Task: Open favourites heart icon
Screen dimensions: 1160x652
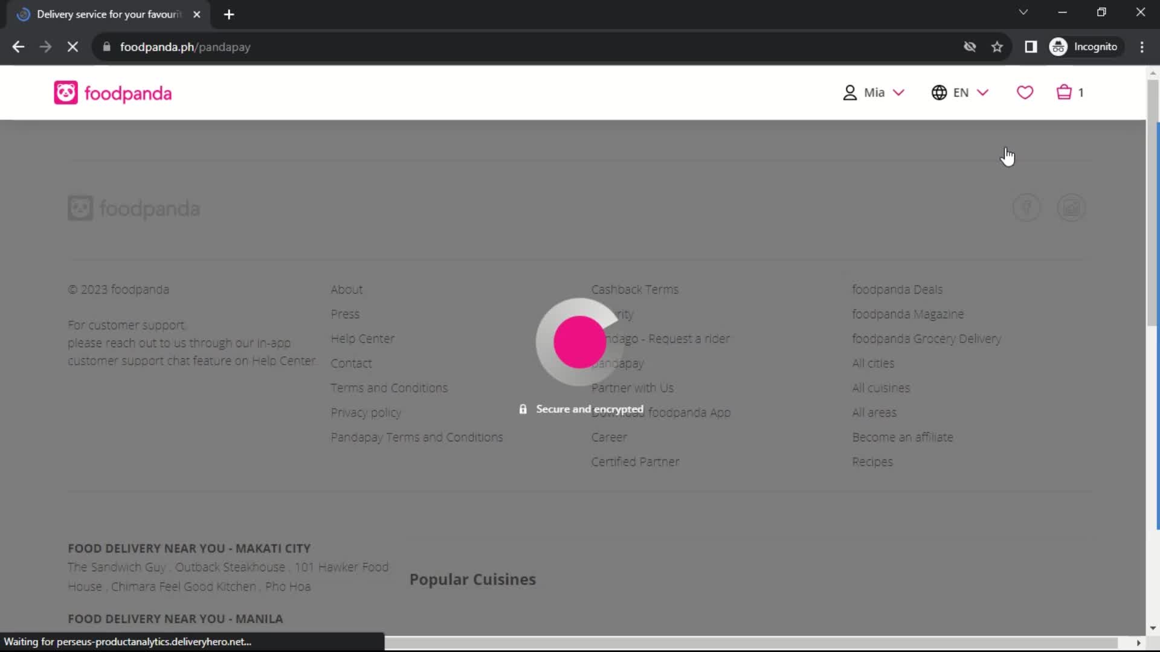Action: 1025,92
